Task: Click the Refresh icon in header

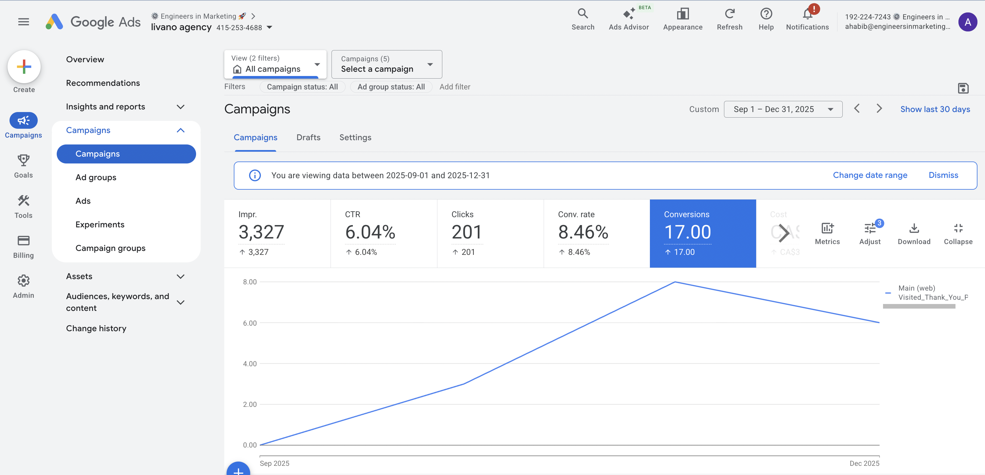Action: pos(729,19)
